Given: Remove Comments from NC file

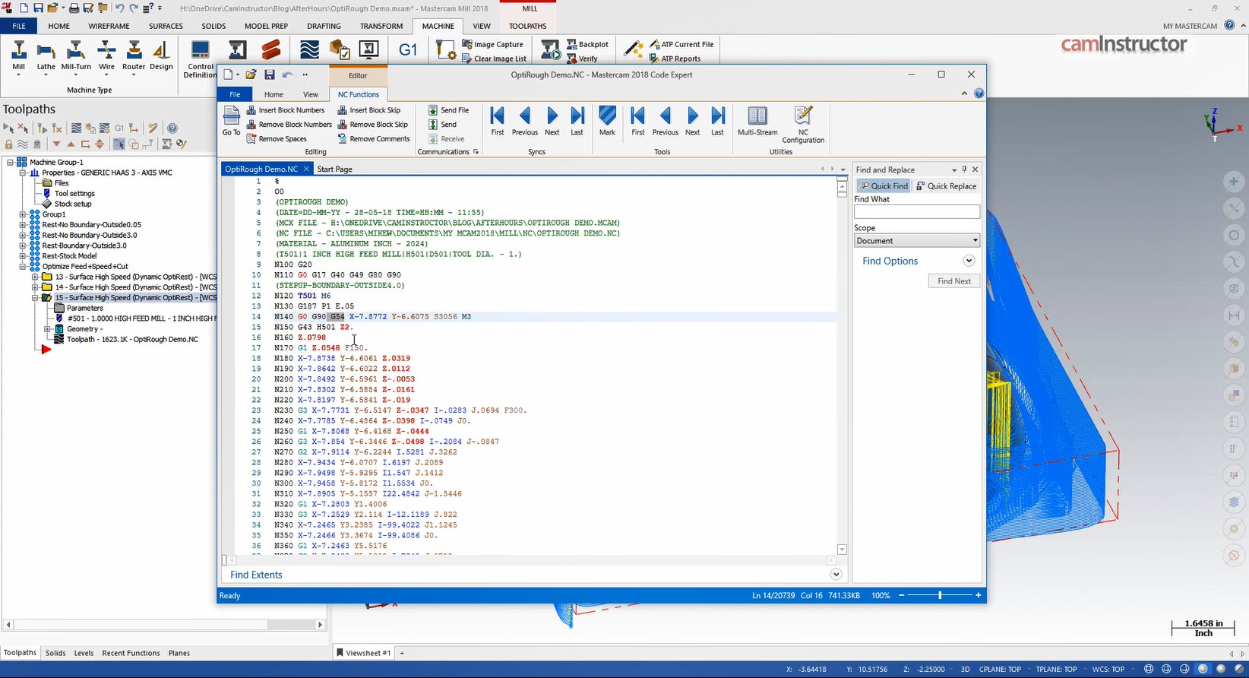Looking at the screenshot, I should coord(374,139).
